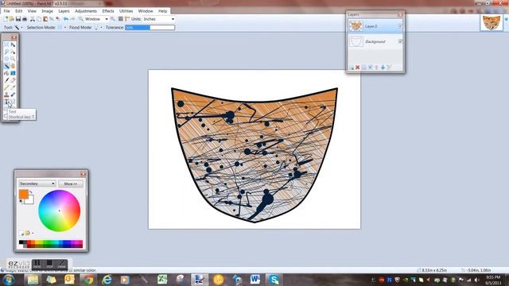Toggle the rulers icon
Image resolution: width=509 pixels, height=286 pixels.
point(127,19)
